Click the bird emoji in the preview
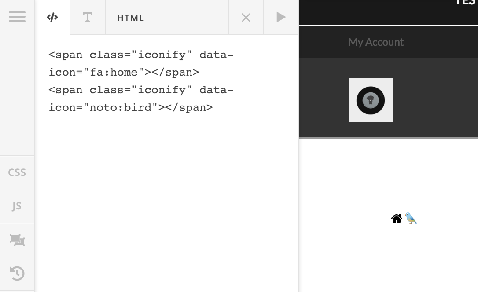This screenshot has width=478, height=292. [411, 218]
